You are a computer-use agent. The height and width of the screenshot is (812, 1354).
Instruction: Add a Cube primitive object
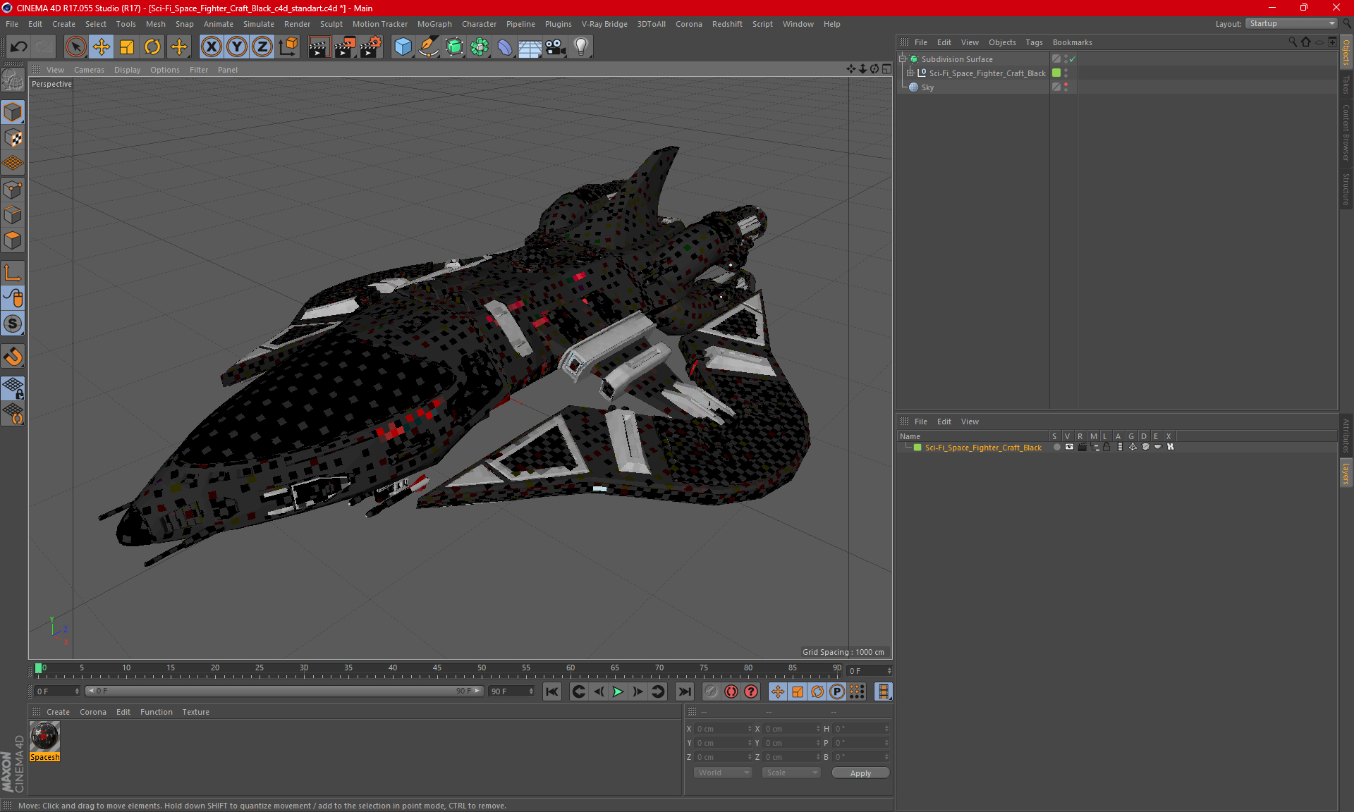(x=403, y=47)
